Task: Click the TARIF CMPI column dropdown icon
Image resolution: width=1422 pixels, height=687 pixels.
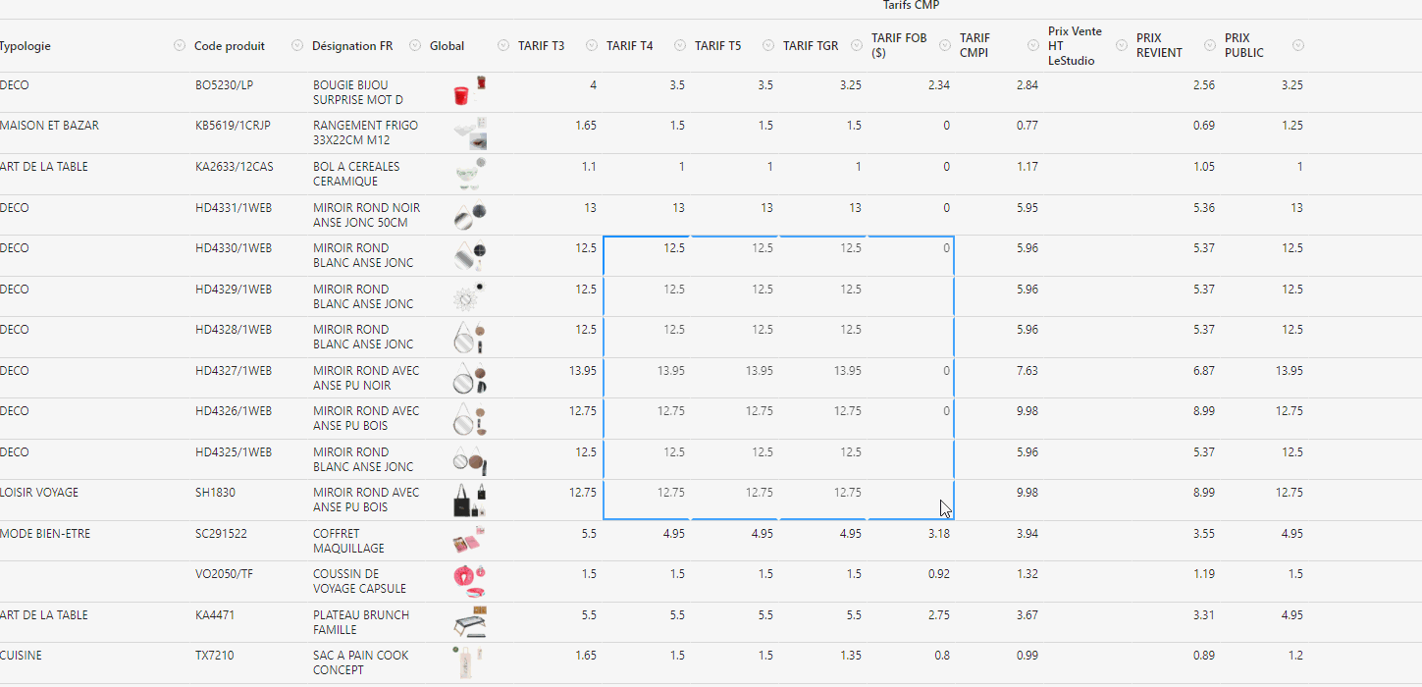Action: click(1033, 45)
